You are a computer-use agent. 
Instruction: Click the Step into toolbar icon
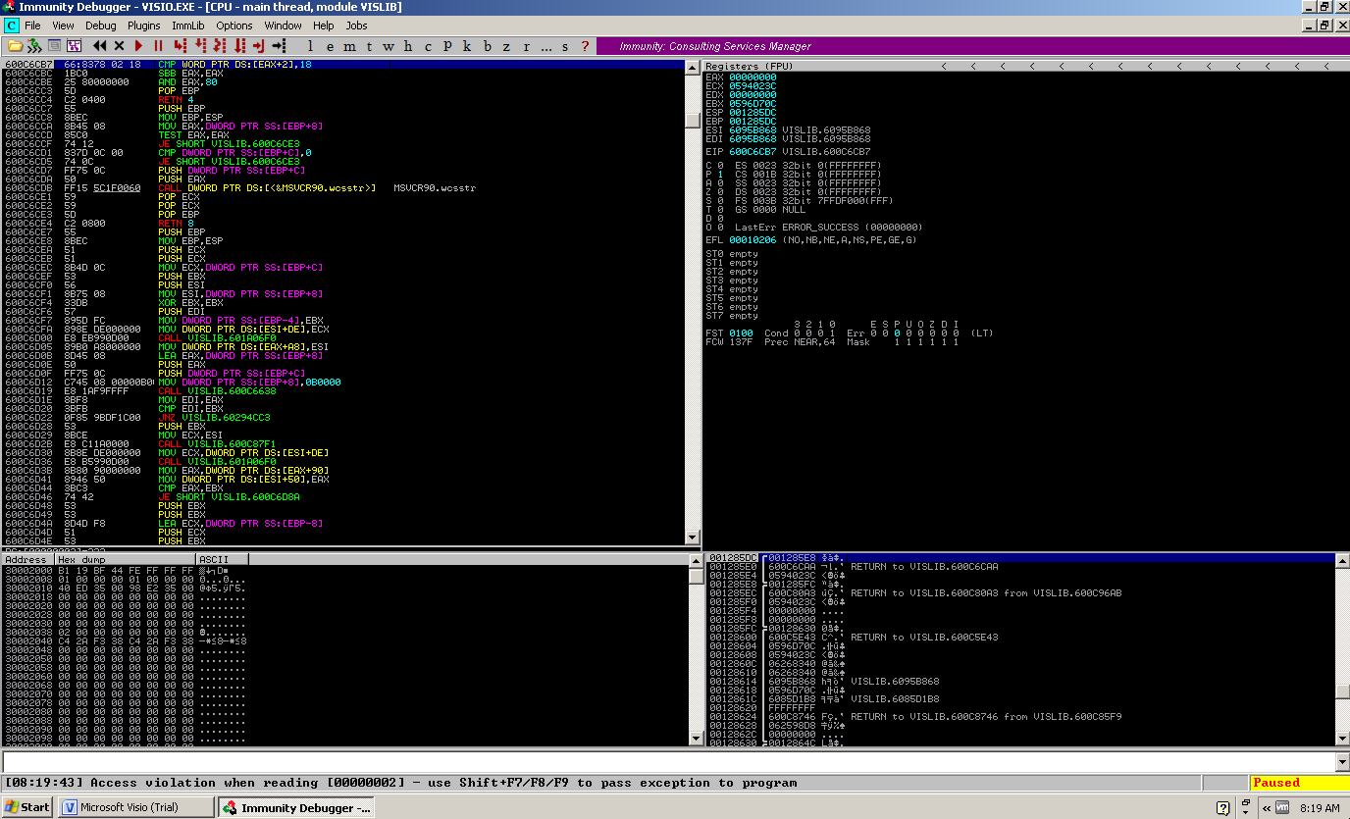pos(180,46)
